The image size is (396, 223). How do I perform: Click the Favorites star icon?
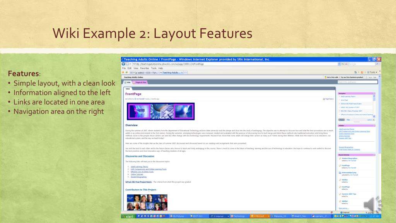pos(123,72)
